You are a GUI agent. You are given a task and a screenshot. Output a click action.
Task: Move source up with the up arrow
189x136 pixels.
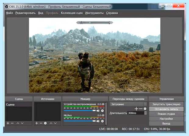tap(51, 123)
